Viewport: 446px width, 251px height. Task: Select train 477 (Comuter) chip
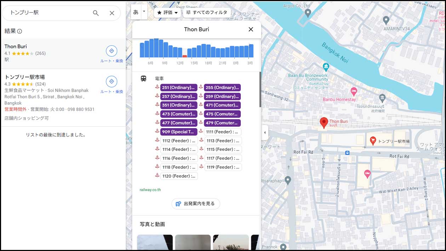coord(179,123)
